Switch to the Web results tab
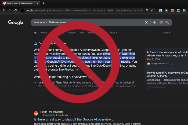Image resolution: width=188 pixels, height=125 pixels. point(82,33)
